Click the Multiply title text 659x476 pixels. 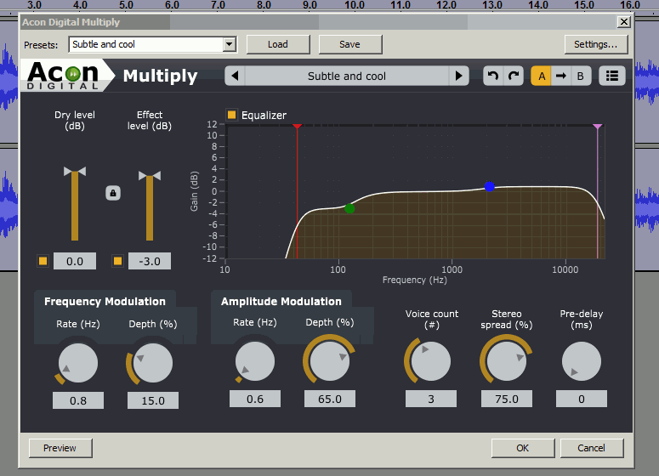(160, 76)
